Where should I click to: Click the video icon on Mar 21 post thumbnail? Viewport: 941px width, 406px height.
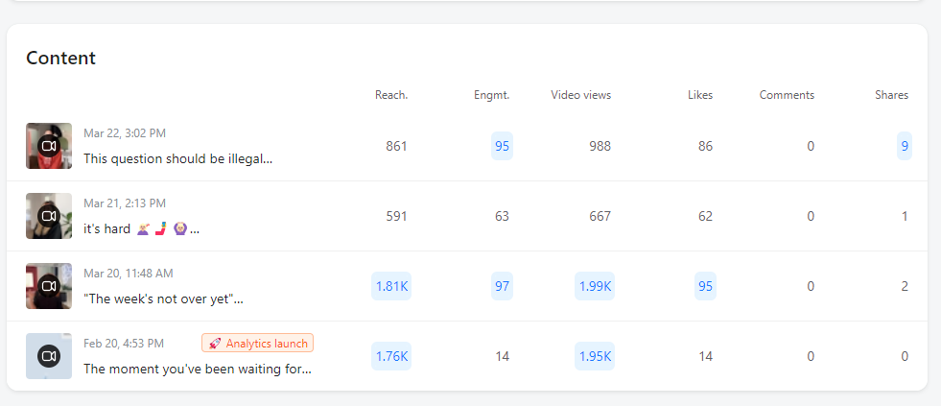click(x=49, y=216)
